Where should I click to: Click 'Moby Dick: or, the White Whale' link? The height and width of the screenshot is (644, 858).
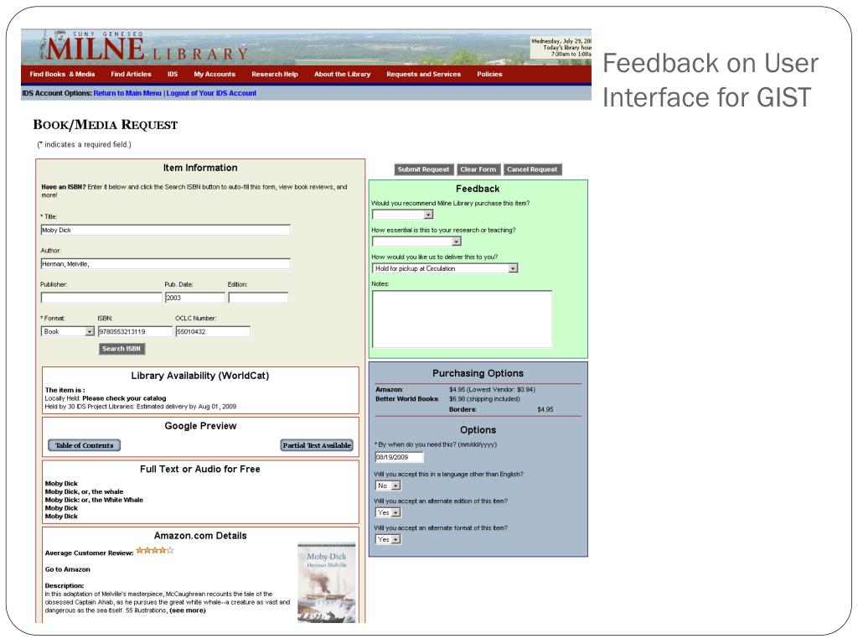(x=94, y=500)
